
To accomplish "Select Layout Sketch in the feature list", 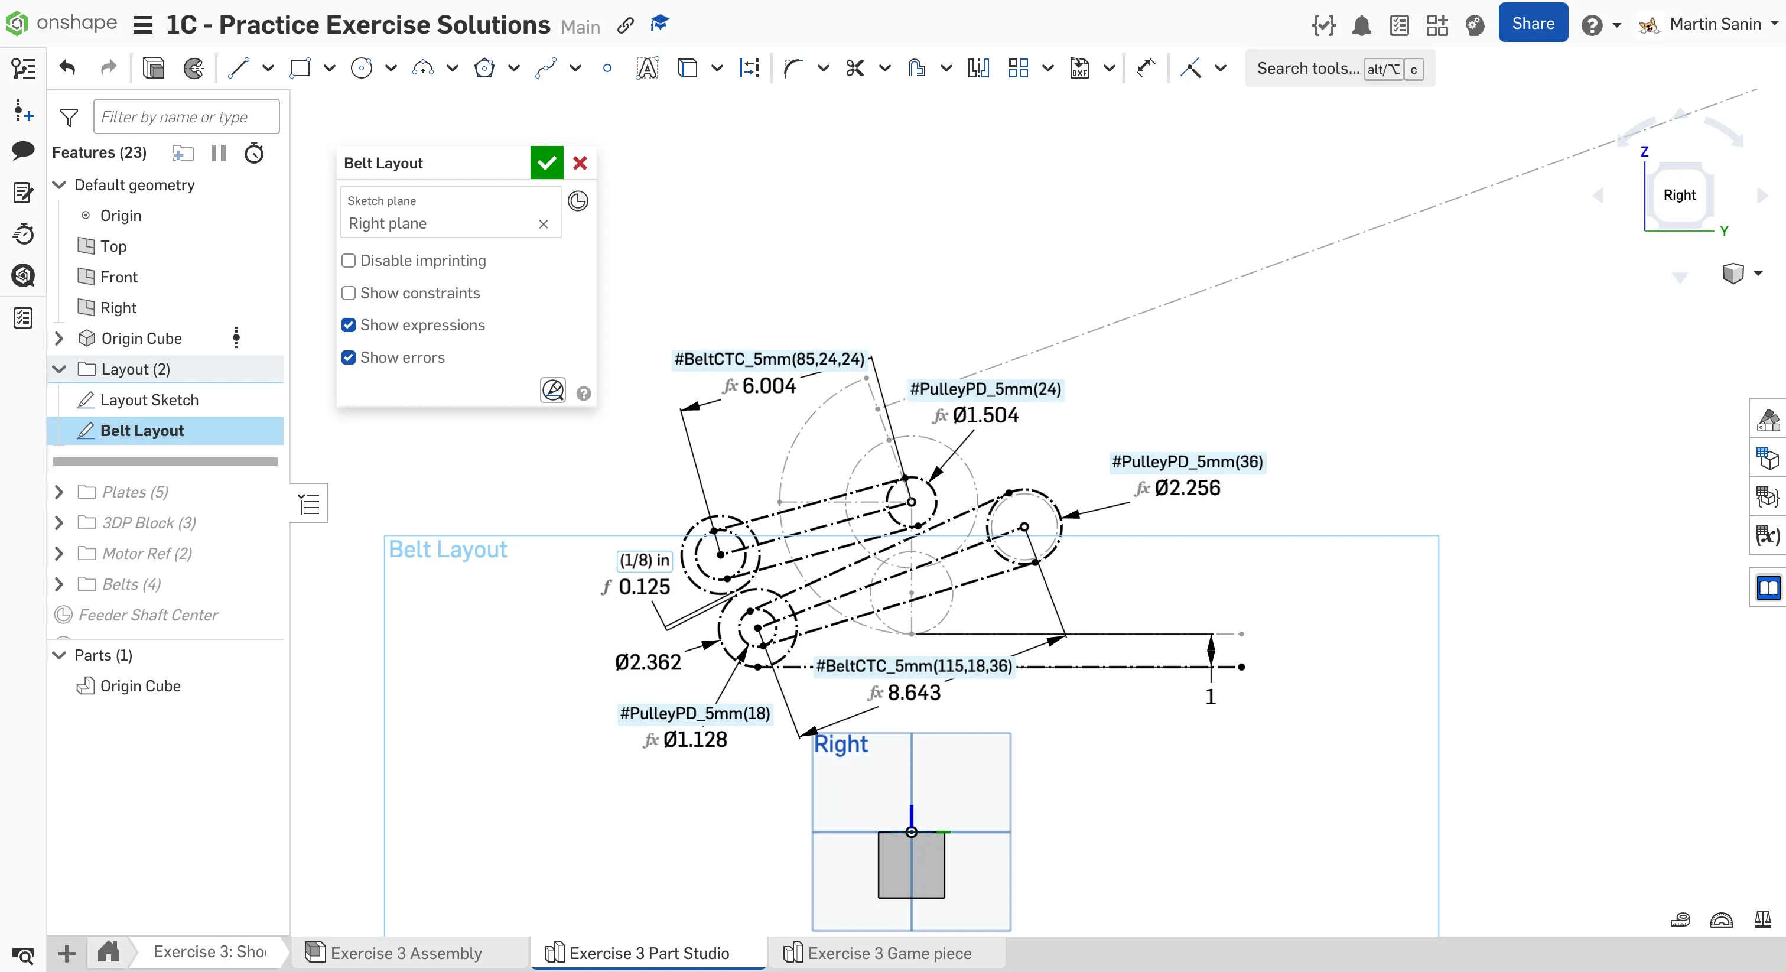I will point(149,400).
